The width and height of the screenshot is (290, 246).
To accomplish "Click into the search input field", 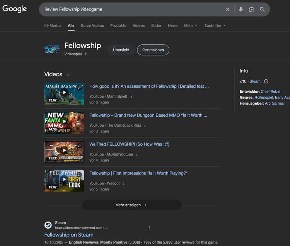I will (x=131, y=9).
